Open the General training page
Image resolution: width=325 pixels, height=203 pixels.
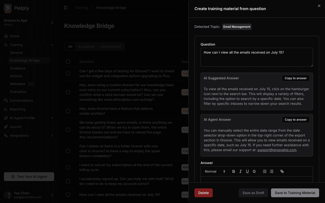[16, 53]
